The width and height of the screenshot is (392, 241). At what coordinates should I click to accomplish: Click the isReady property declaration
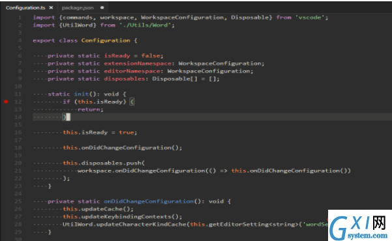coord(117,56)
